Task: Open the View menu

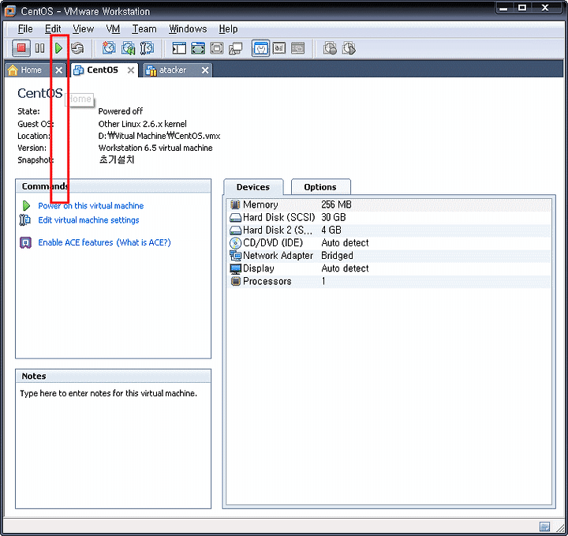Action: (x=83, y=29)
